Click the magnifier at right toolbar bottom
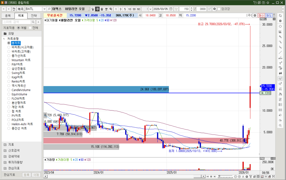This screenshot has width=286, height=180. click(x=280, y=126)
